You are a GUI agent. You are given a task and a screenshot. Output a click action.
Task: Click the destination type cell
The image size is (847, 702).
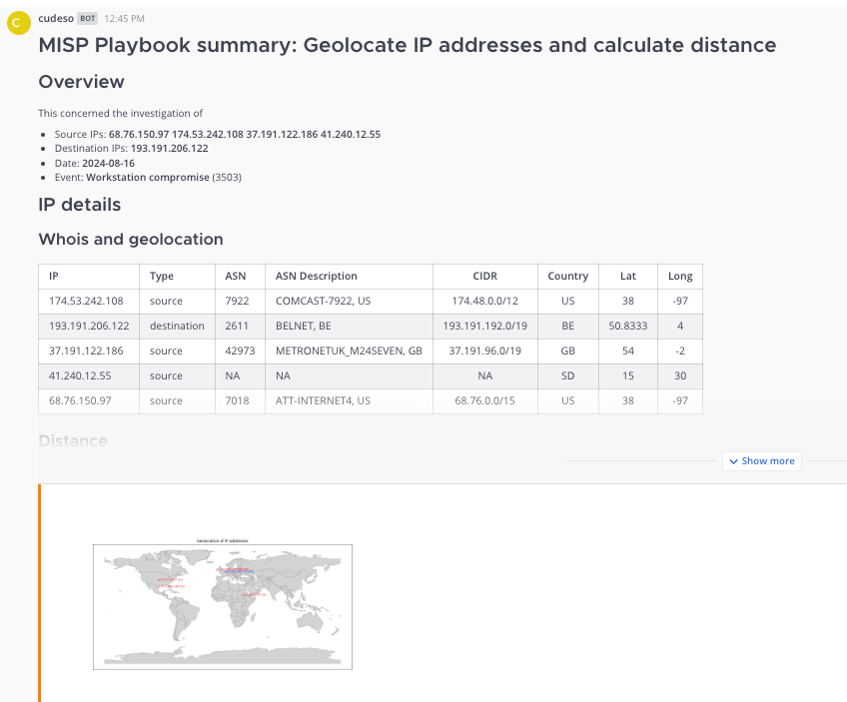point(177,327)
